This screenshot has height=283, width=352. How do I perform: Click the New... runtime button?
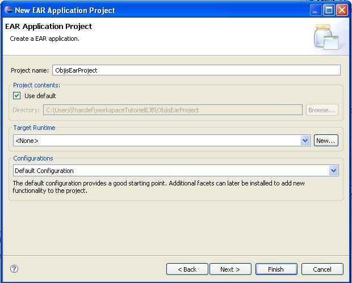coord(326,141)
